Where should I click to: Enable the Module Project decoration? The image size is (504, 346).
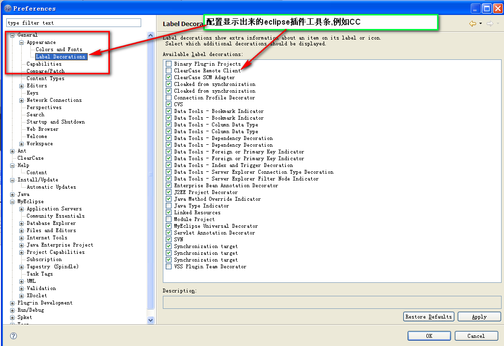169,219
